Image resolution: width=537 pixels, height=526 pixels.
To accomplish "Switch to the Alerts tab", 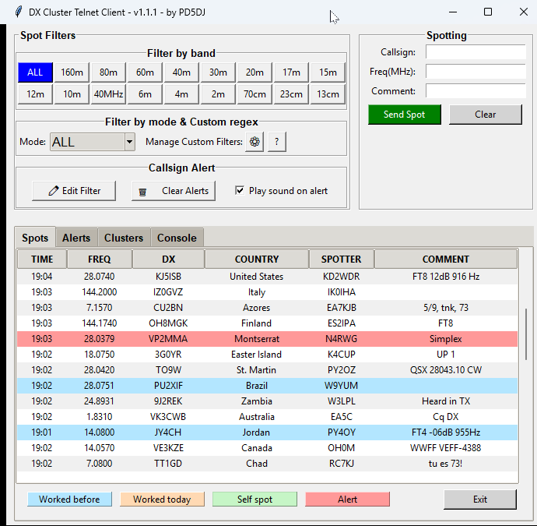I will click(x=76, y=238).
